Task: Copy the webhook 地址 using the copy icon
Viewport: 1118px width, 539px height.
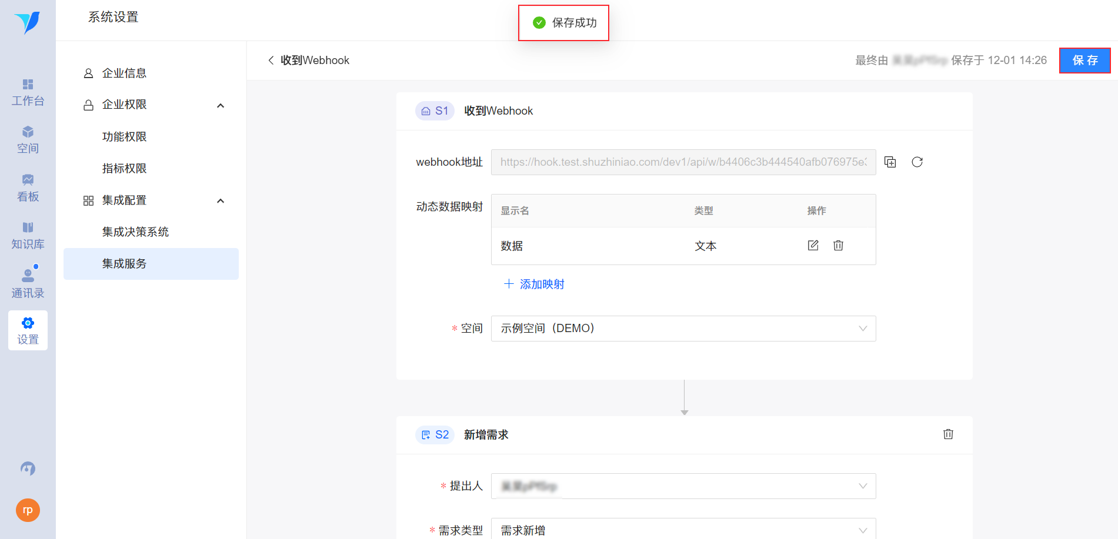Action: pos(890,162)
